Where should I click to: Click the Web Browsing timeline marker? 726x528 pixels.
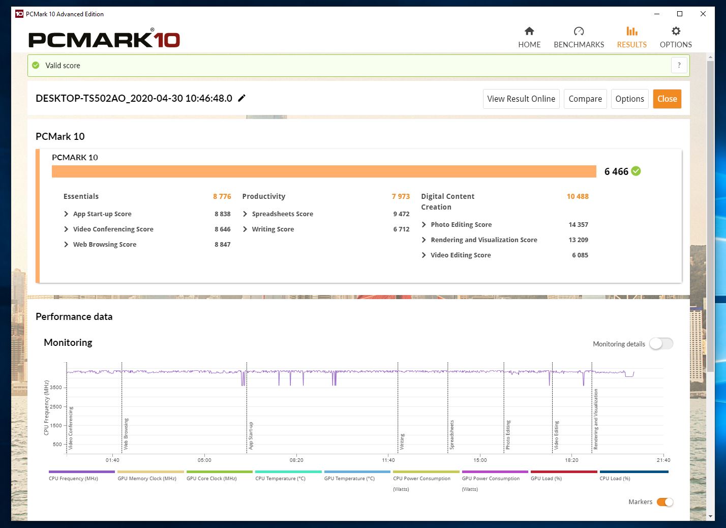point(126,433)
